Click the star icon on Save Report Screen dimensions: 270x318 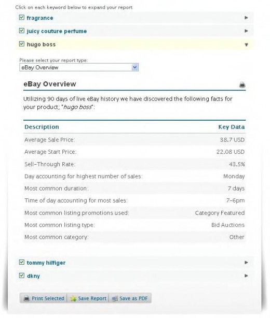[73, 298]
